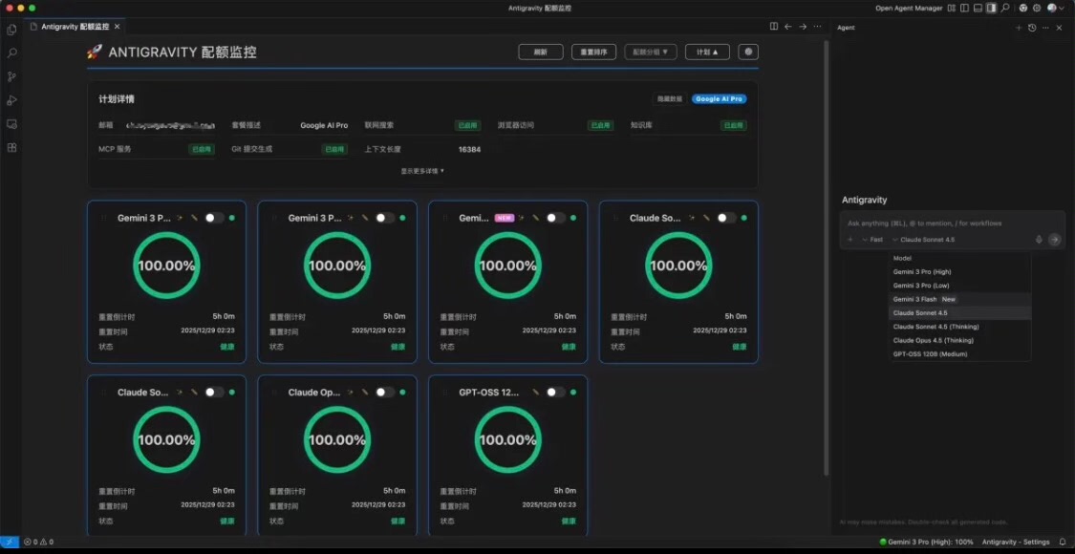Image resolution: width=1075 pixels, height=554 pixels.
Task: Click the microphone icon in the chat input
Action: pos(1039,240)
